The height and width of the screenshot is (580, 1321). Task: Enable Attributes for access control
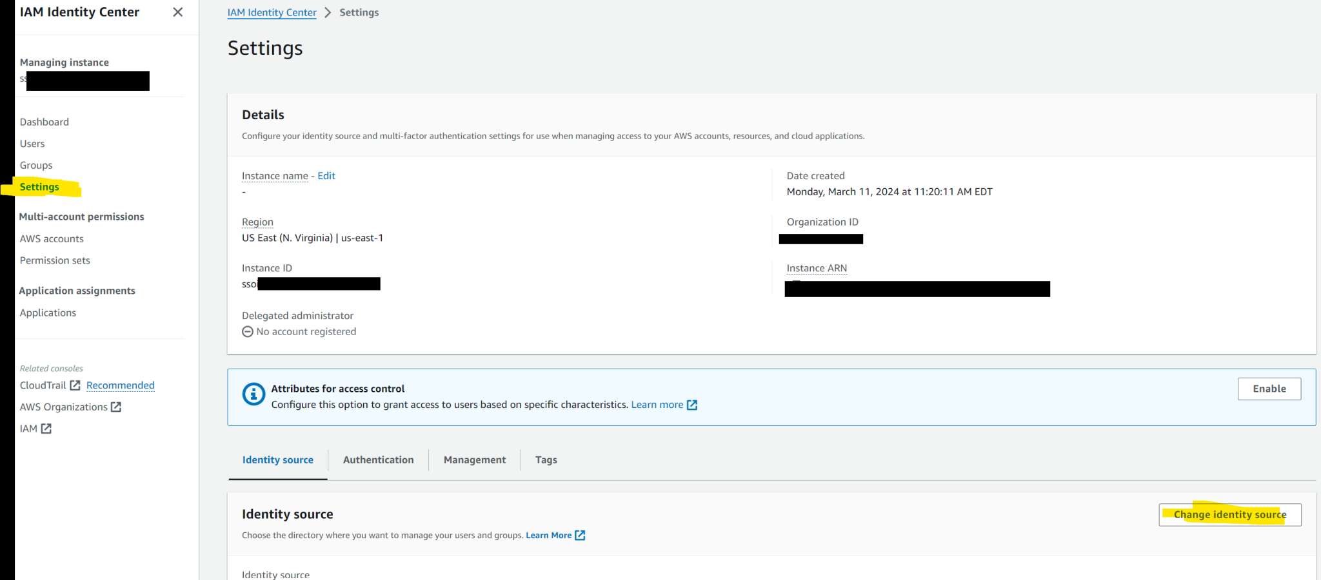pos(1269,389)
